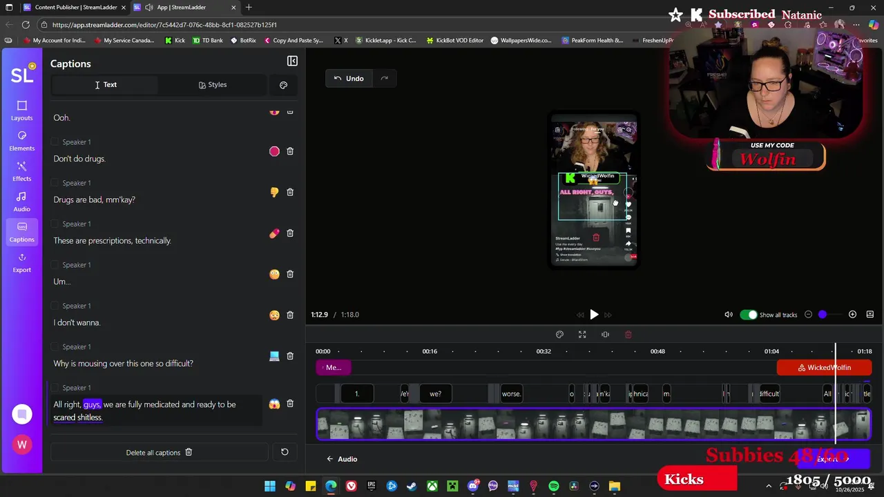Screen dimensions: 884x497
Task: Change scream emoji on "All right, guys" caption
Action: pos(274,404)
